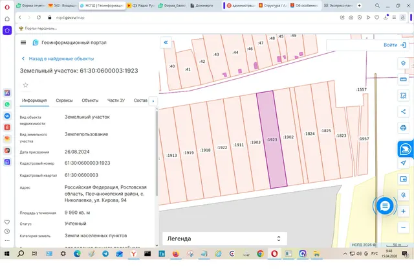Go back to Назад в найденные объекты
The height and width of the screenshot is (269, 414).
58,59
